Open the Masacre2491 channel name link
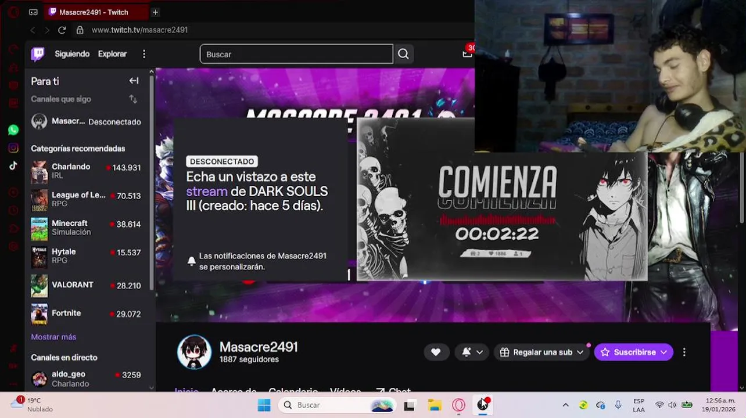The image size is (746, 418). (259, 347)
